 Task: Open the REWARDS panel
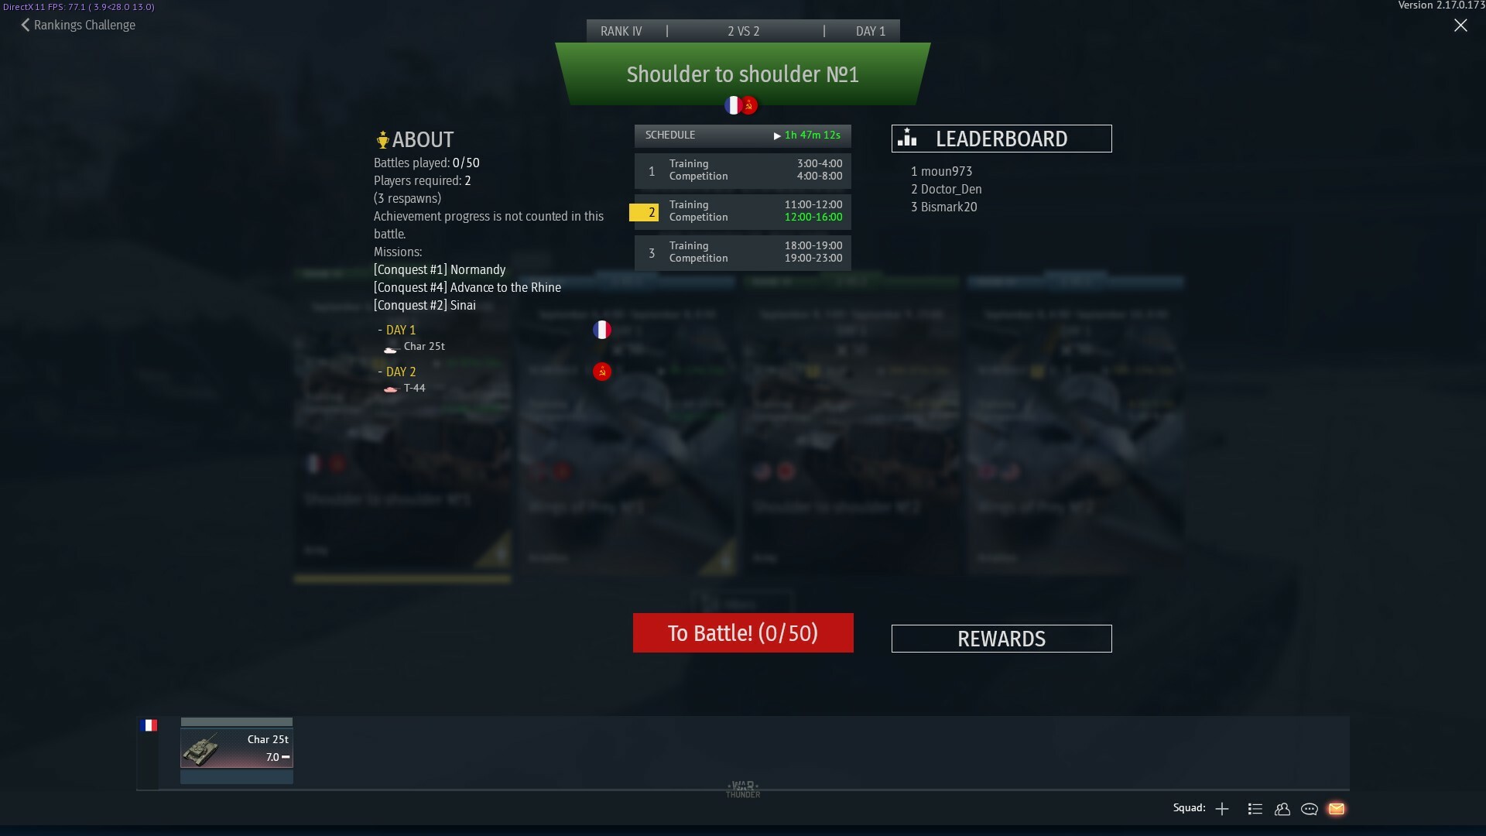(x=1002, y=639)
